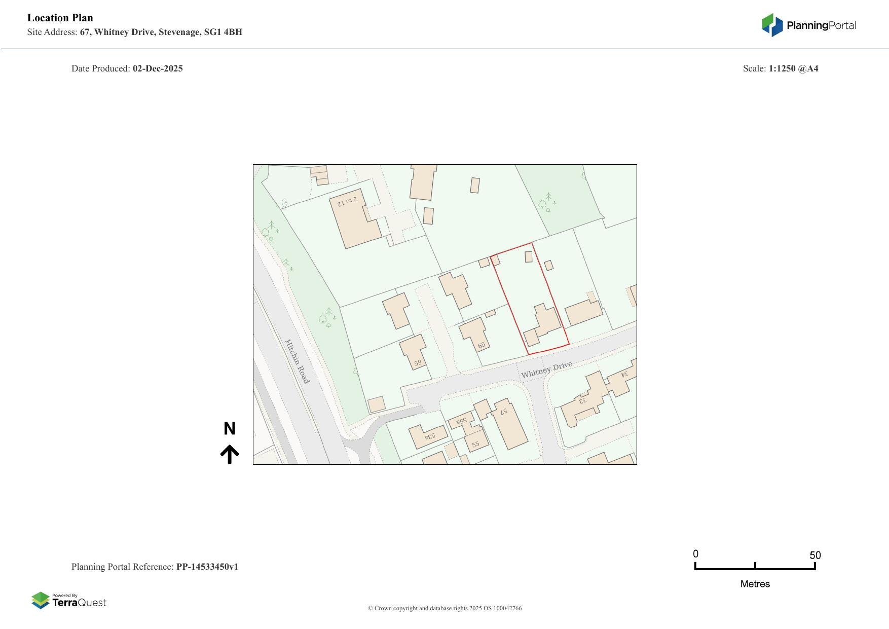Click the north arrow symbol

point(230,454)
